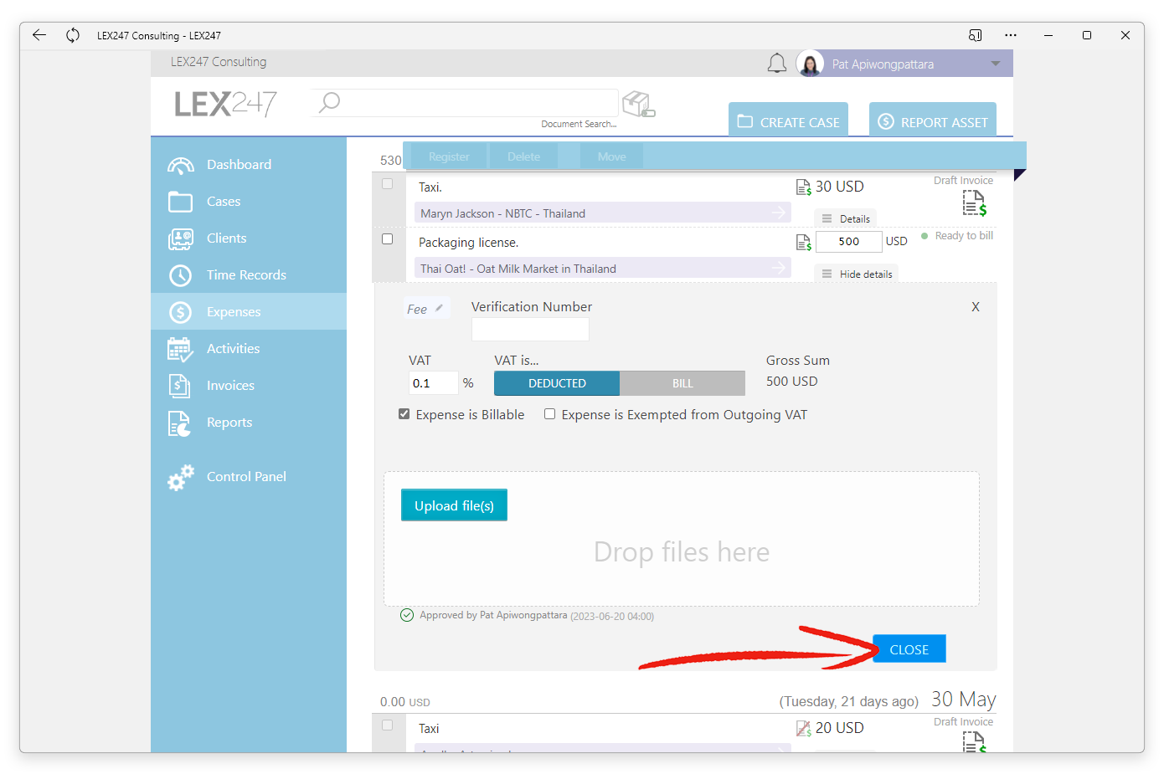Screen dimensions: 1164x774
Task: Click the VAT percentage field
Action: 434,383
